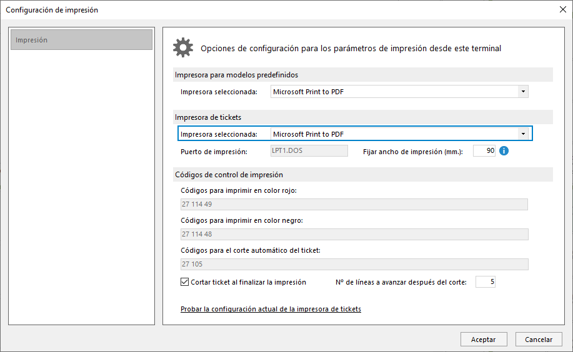
Task: Click the Puerto de impresión LPT1.DOS field
Action: pos(309,151)
